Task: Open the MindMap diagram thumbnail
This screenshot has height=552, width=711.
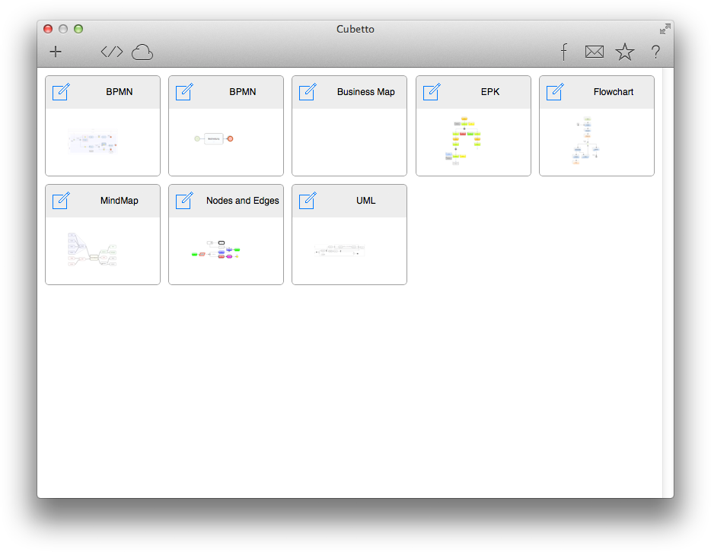Action: [x=93, y=249]
